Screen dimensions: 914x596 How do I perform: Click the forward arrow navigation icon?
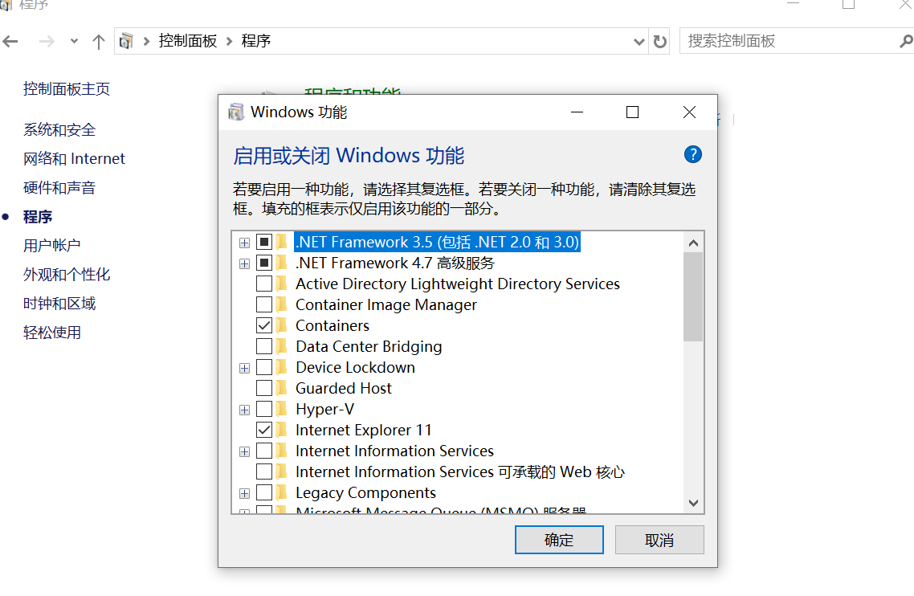click(47, 42)
